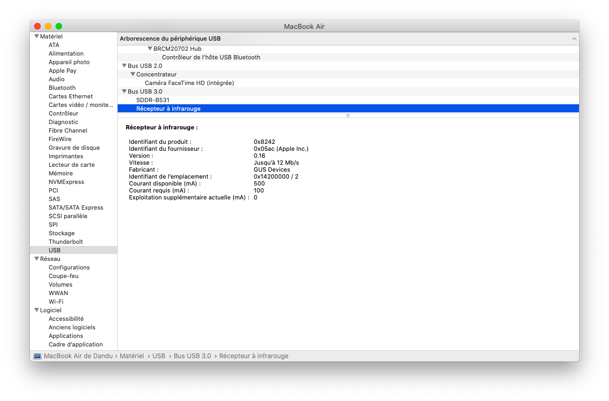Image resolution: width=609 pixels, height=401 pixels.
Task: Collapse the Réseau section triangle
Action: (x=36, y=258)
